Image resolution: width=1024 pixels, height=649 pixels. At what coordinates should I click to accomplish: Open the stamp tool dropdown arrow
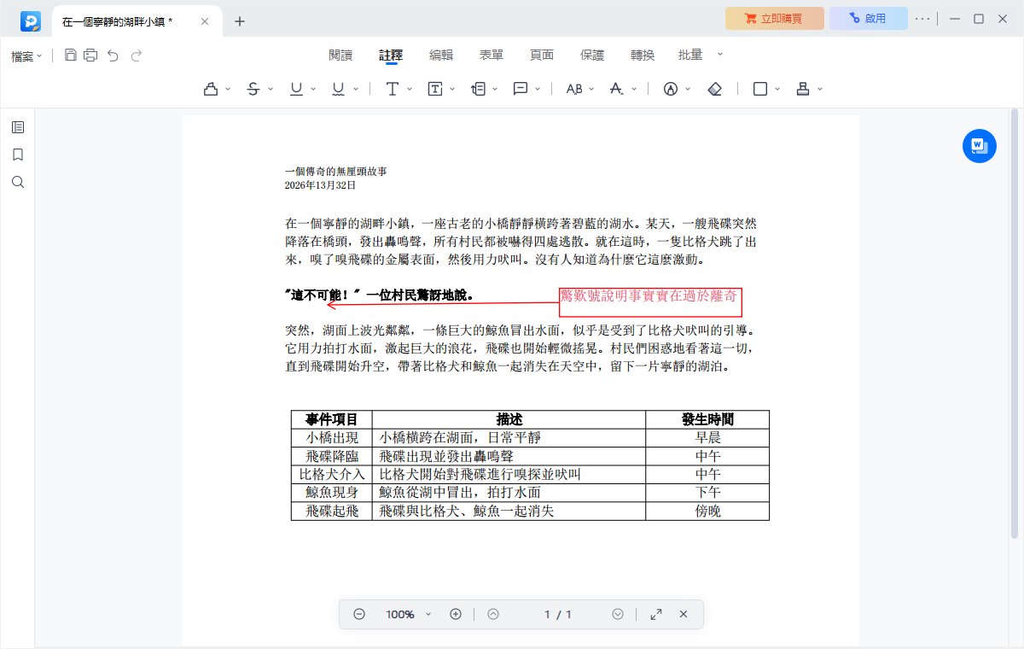click(819, 88)
